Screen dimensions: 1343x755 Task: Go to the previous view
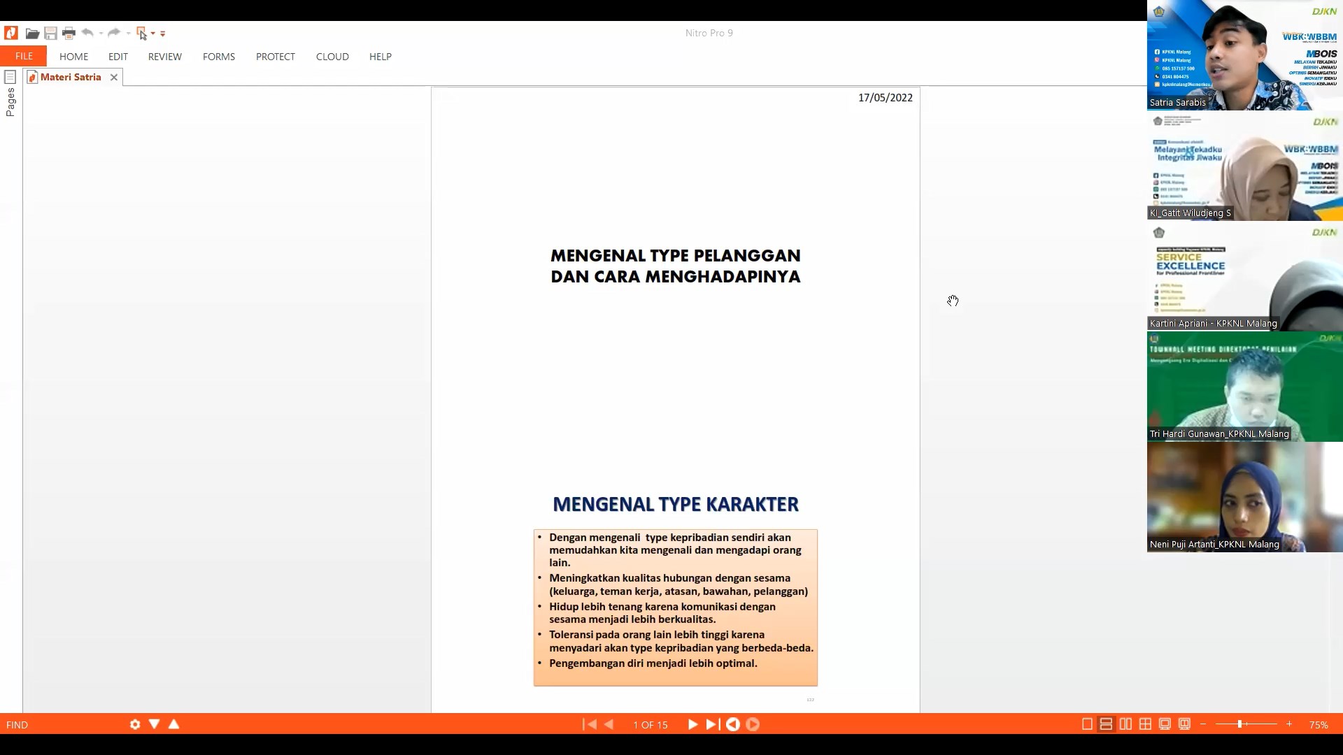pyautogui.click(x=733, y=724)
